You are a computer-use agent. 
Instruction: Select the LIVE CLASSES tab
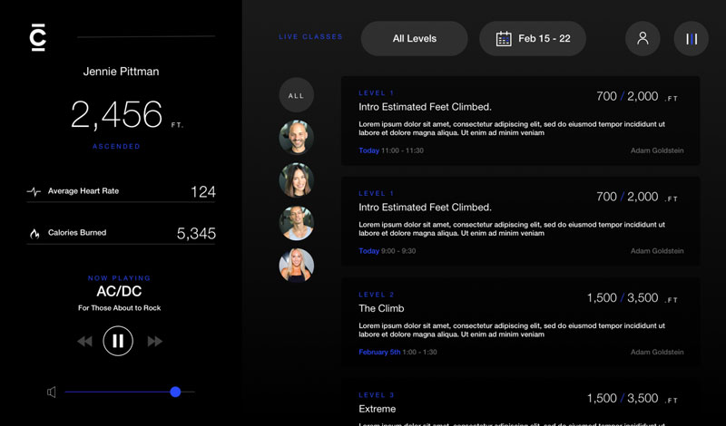[x=310, y=37]
